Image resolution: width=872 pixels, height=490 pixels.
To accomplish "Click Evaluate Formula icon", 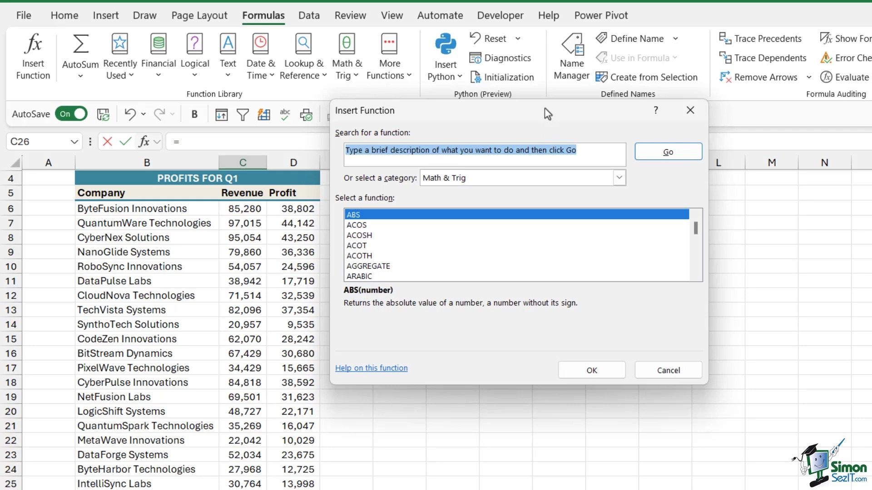I will pos(826,77).
